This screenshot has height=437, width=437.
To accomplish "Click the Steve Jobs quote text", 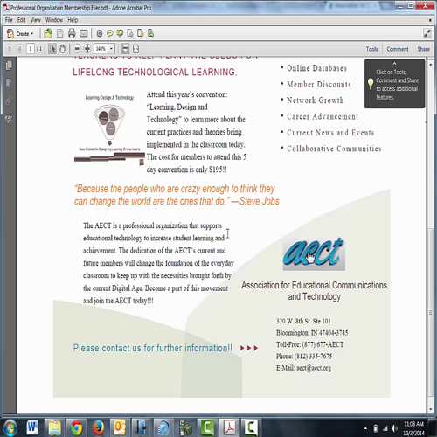I will [177, 195].
